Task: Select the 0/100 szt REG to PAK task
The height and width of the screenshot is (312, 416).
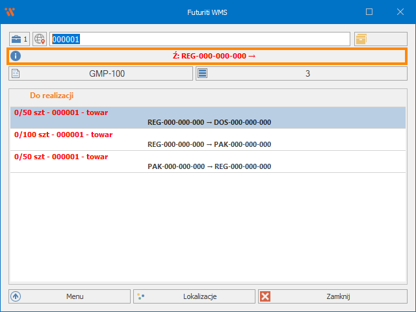Action: [208, 140]
